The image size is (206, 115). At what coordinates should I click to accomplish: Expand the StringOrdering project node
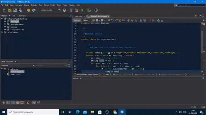click(2, 32)
